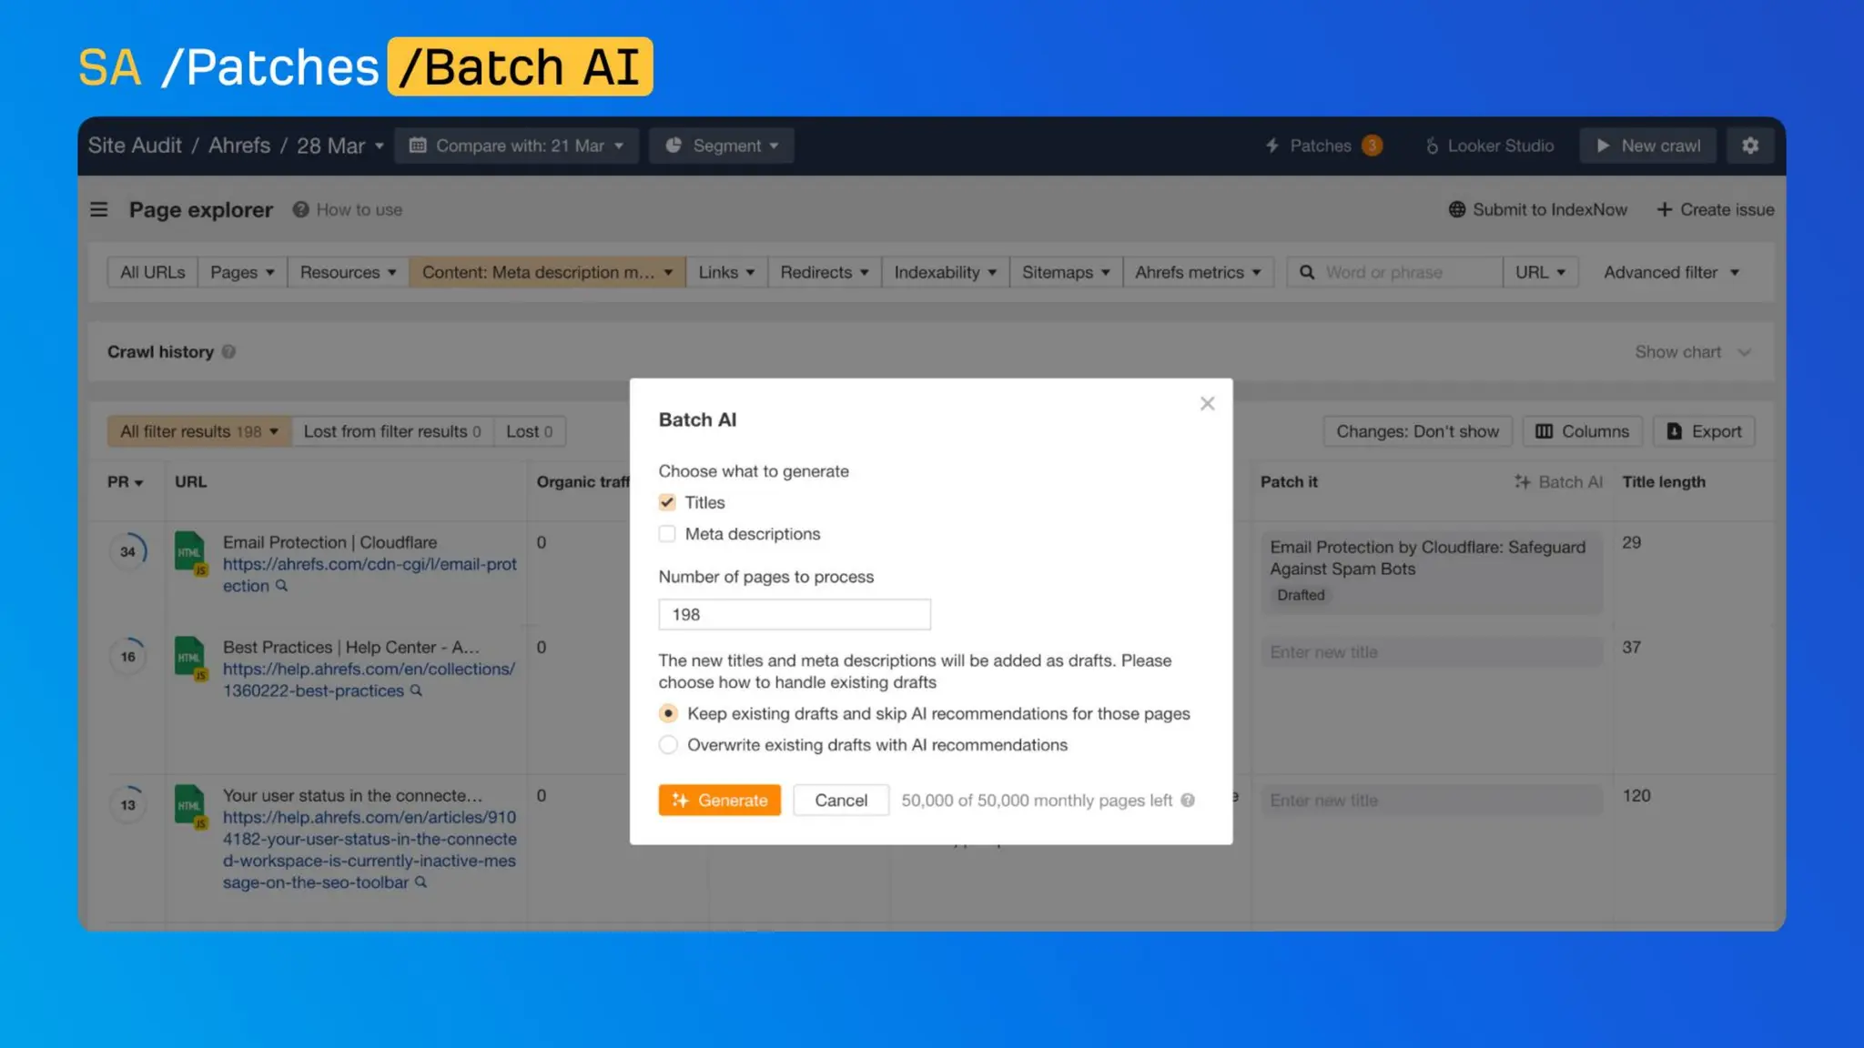Click Changes: Don't show button

[1417, 431]
